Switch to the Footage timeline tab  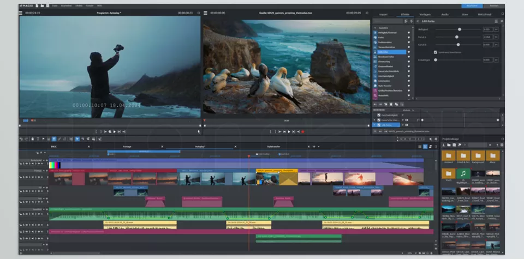pyautogui.click(x=127, y=147)
